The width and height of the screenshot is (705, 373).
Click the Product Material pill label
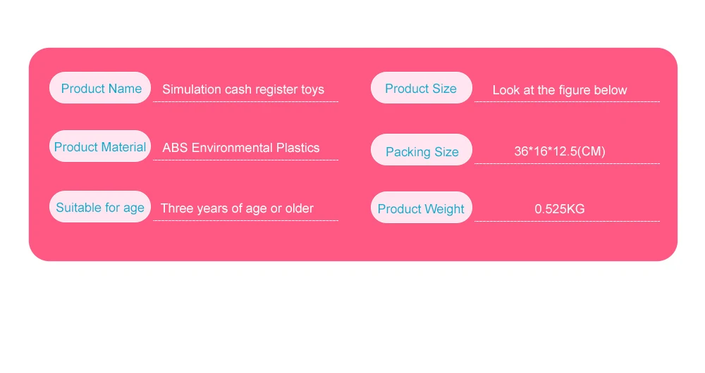point(100,146)
